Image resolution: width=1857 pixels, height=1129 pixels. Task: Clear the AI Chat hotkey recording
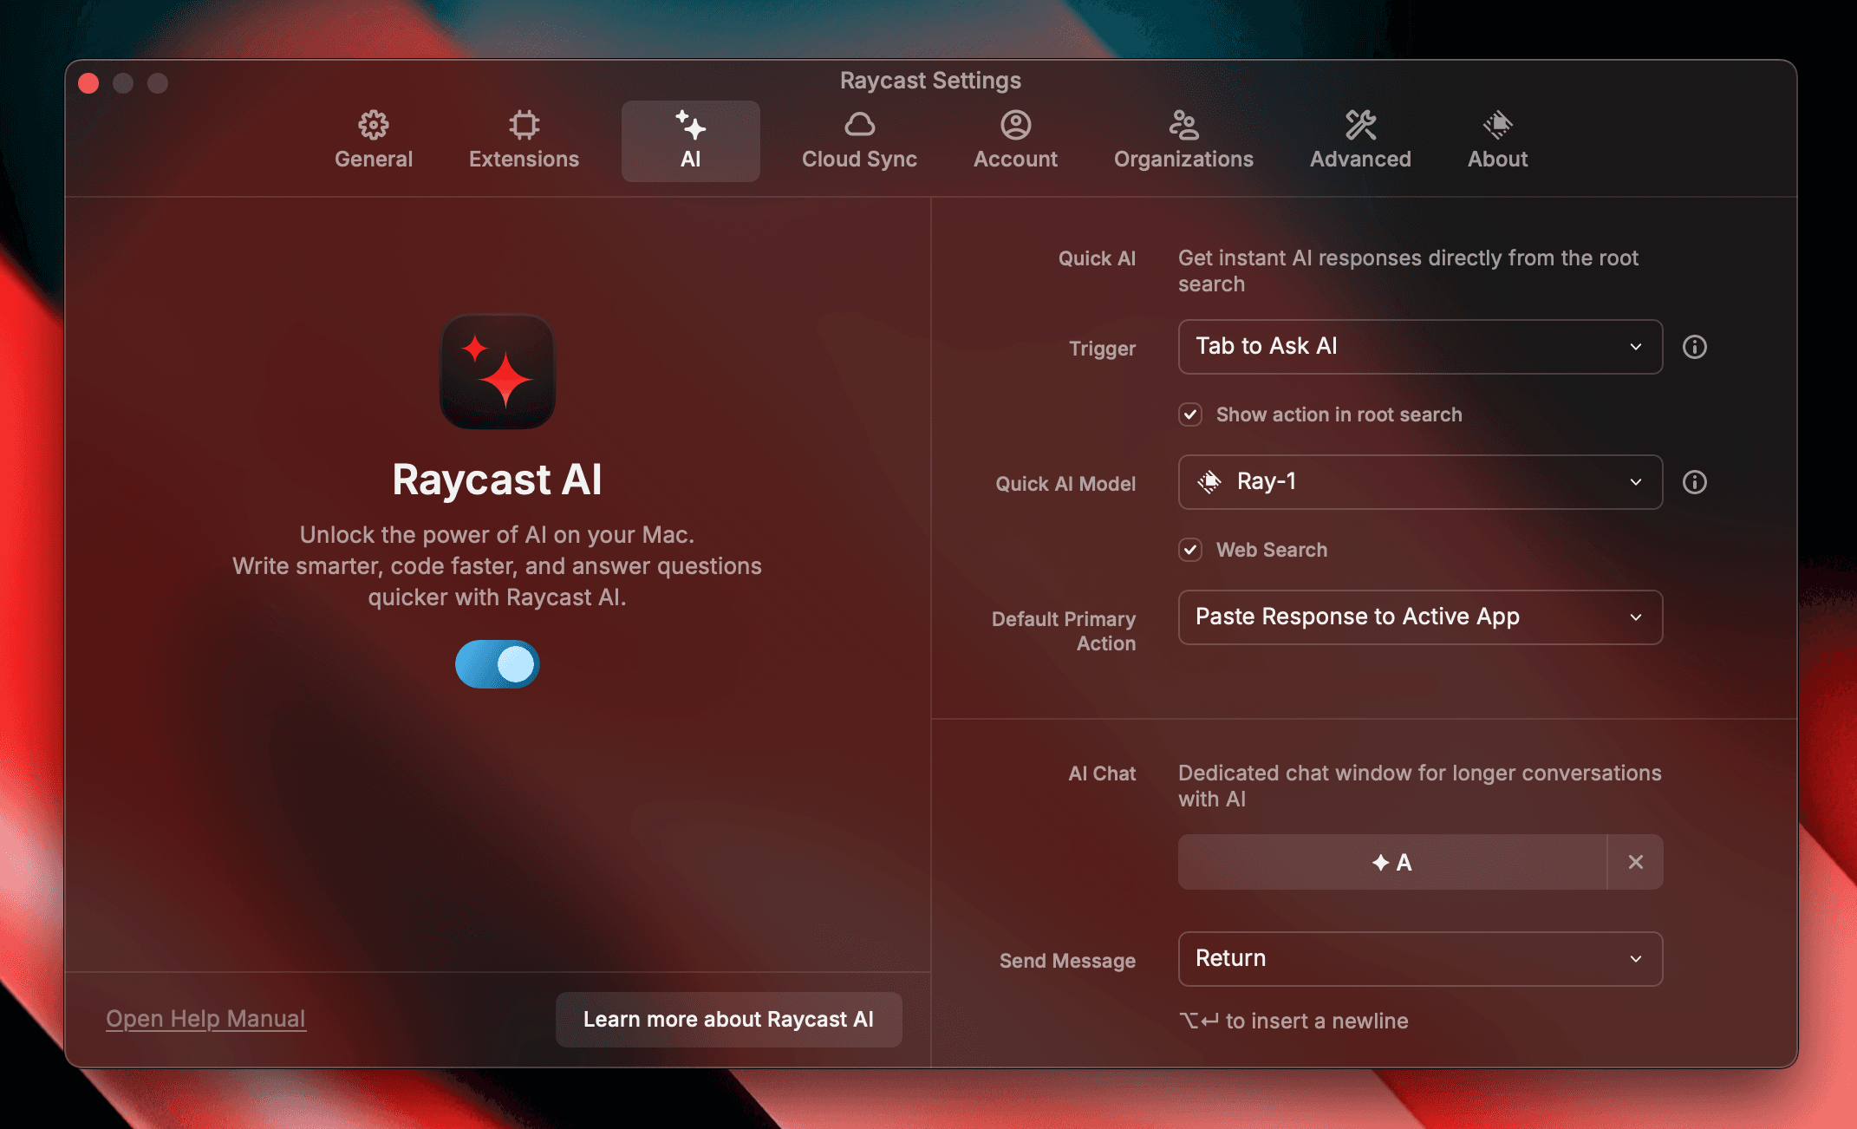coord(1635,862)
